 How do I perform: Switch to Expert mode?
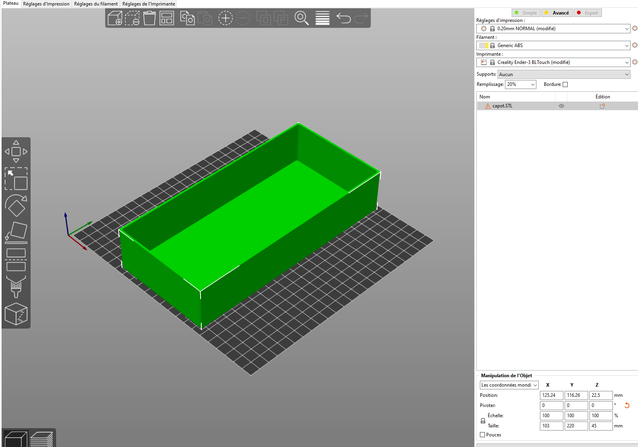[588, 13]
